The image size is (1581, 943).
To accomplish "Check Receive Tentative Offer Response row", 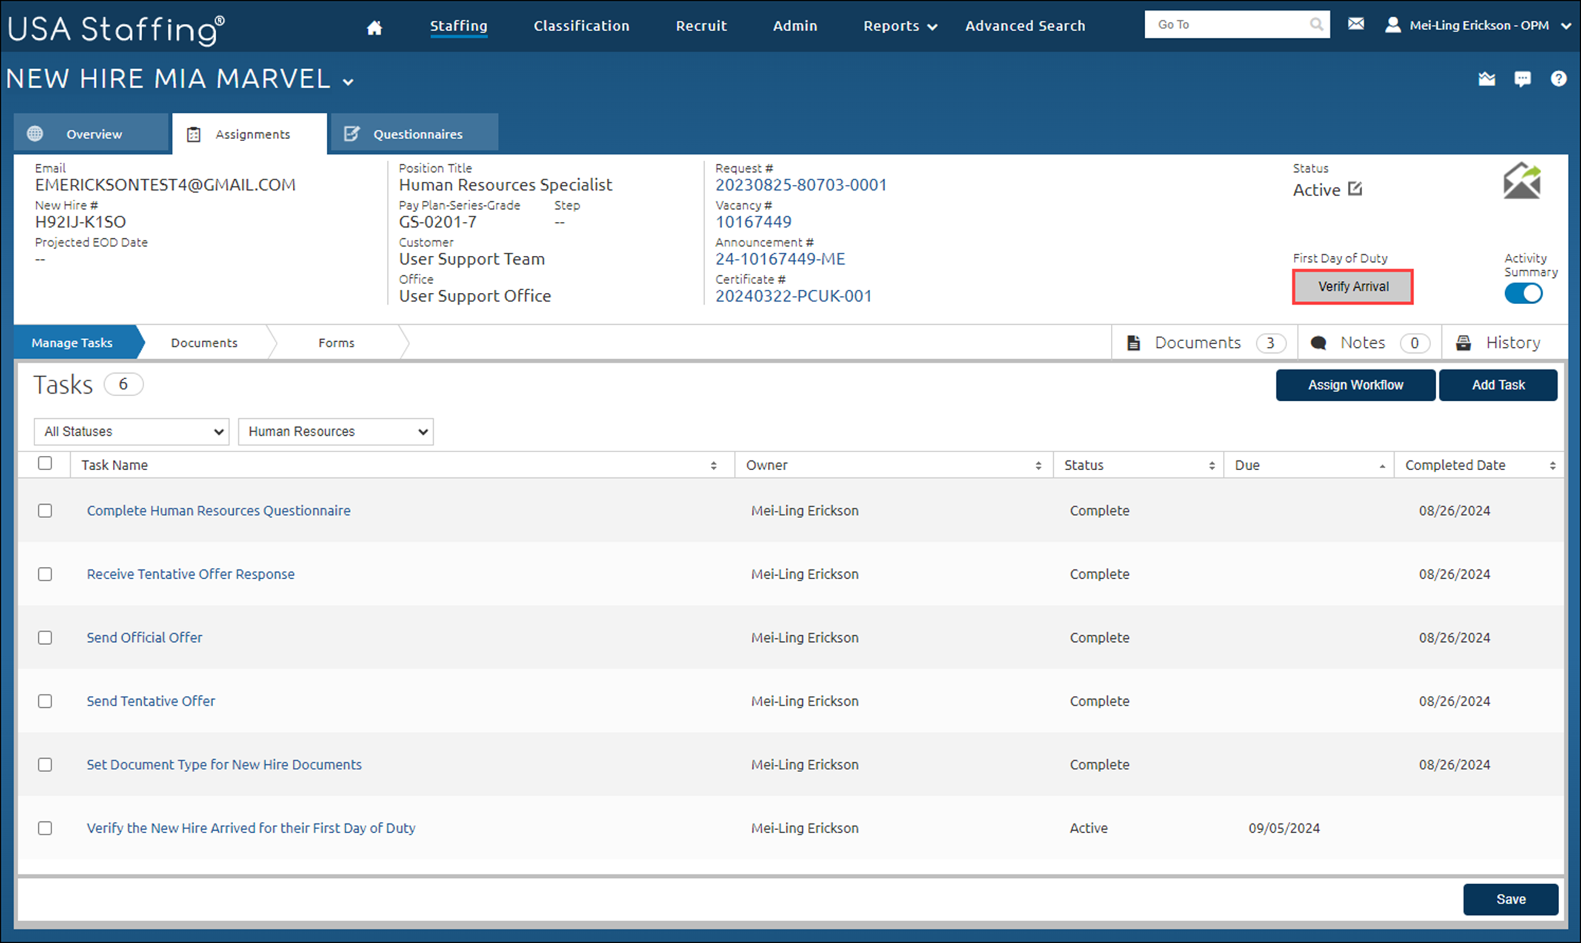I will (45, 574).
